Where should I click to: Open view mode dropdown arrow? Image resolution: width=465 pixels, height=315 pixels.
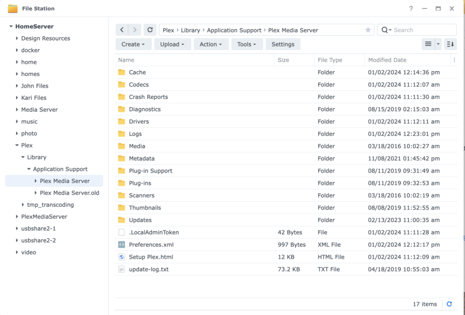[438, 44]
